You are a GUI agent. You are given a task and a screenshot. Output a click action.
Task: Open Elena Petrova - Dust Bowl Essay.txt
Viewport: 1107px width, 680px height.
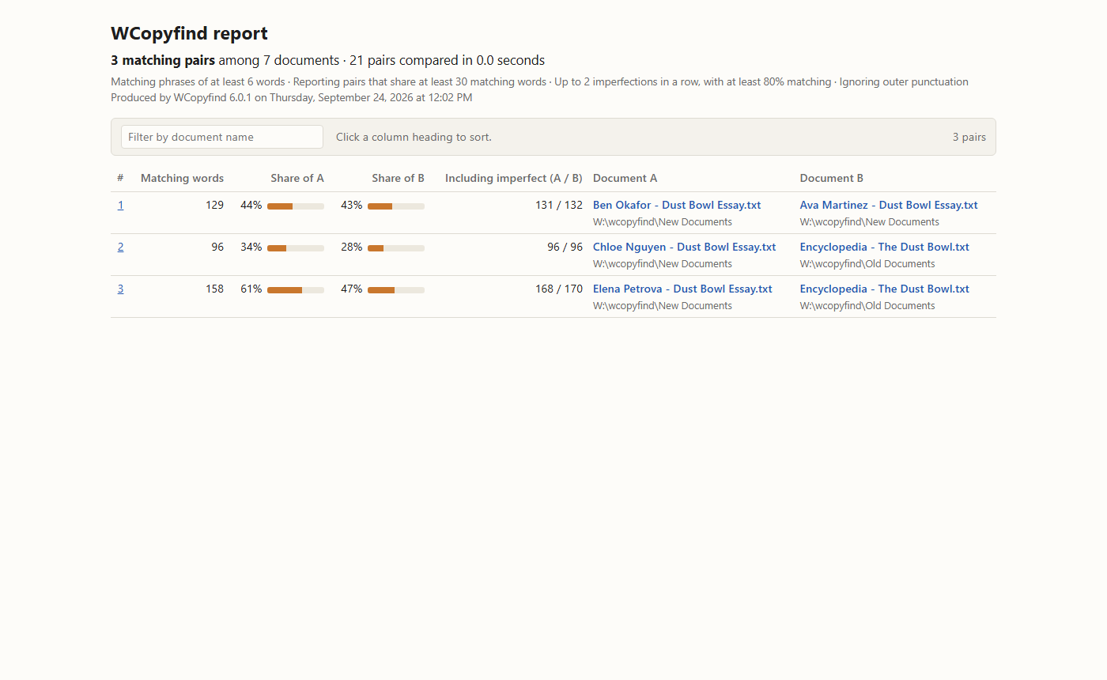(682, 289)
